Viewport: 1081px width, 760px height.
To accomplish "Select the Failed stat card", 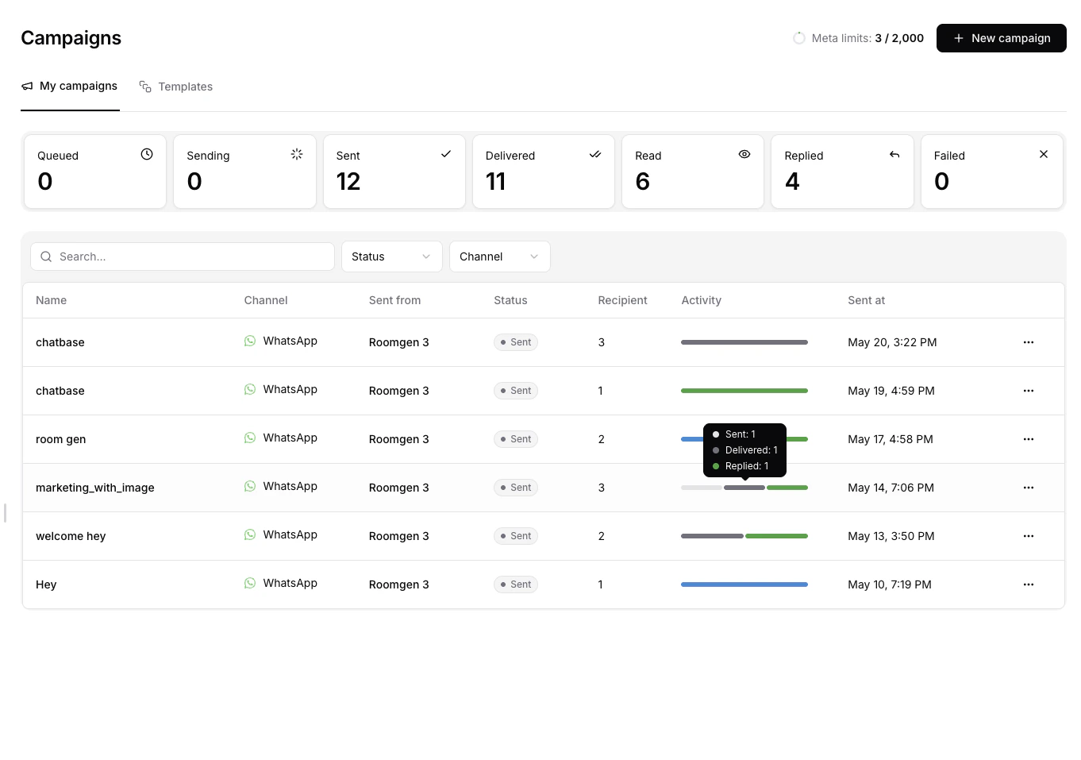I will coord(992,172).
